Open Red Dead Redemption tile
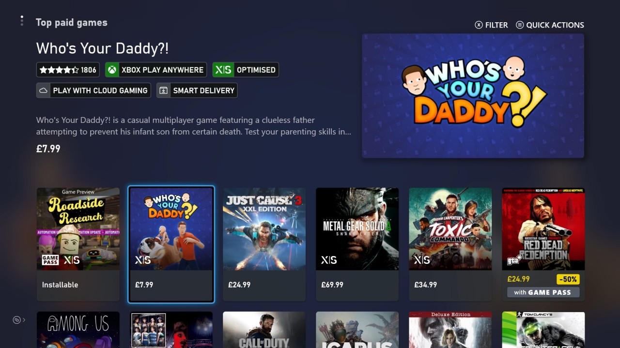Image resolution: width=620 pixels, height=348 pixels. coord(543,244)
